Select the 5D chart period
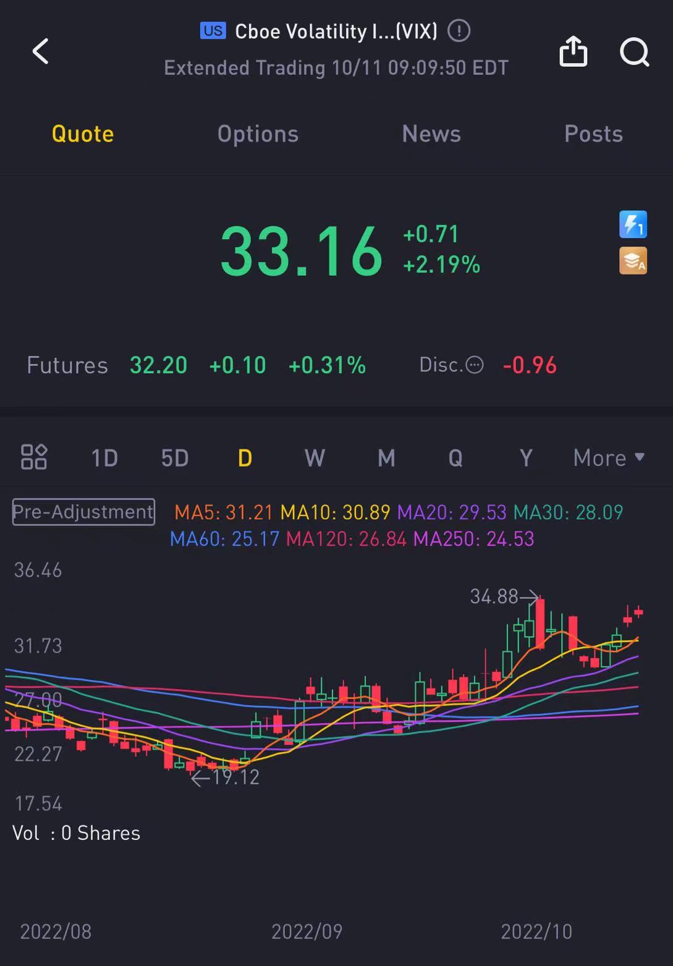The width and height of the screenshot is (673, 966). 175,458
